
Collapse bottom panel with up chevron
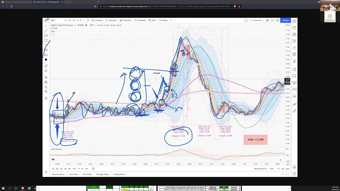coord(283,174)
